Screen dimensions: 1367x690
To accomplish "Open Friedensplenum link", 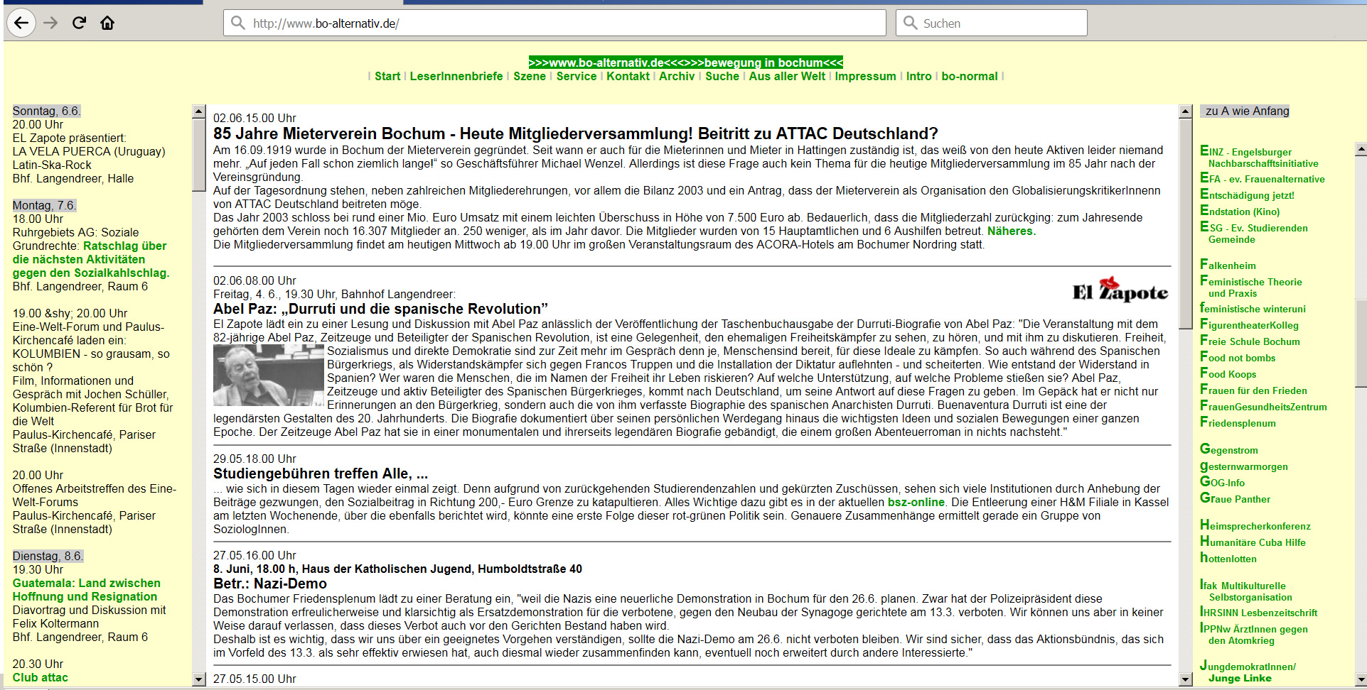I will coord(1238,422).
